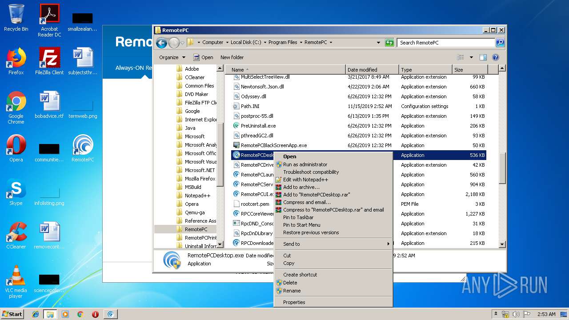Viewport: 569px width, 320px height.
Task: Open CCleaner desktop shortcut
Action: coord(16,236)
